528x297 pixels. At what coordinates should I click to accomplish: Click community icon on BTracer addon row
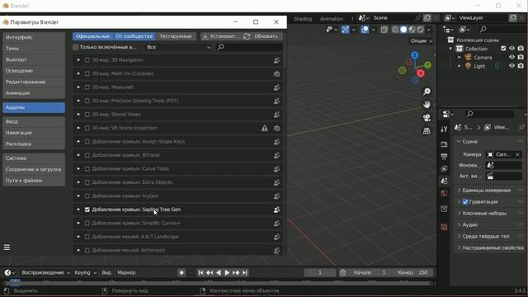(276, 156)
